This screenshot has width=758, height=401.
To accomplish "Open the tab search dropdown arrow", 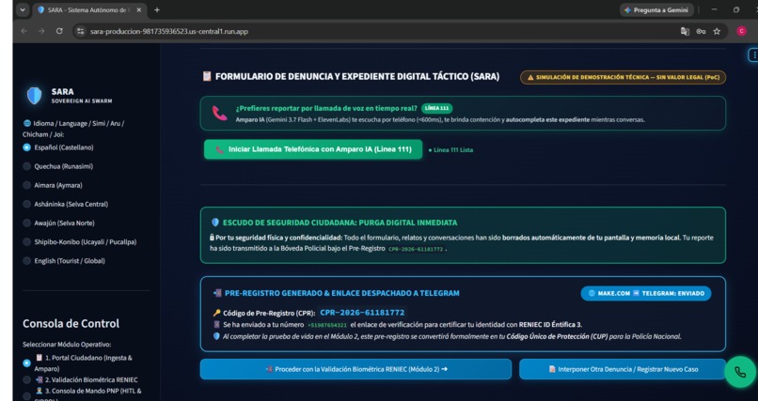I will pyautogui.click(x=23, y=9).
